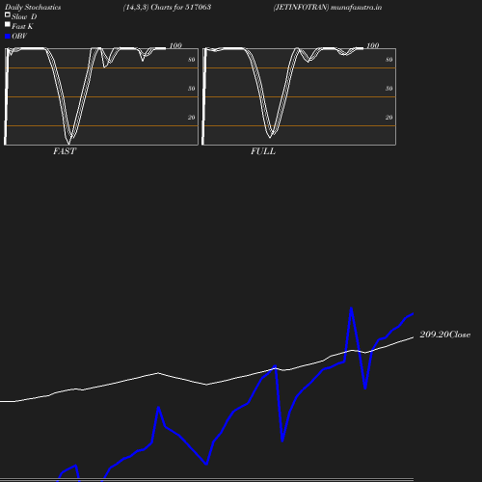Image resolution: width=482 pixels, height=482 pixels.
Task: Click the '(JETINFOTRAN) munafasutra.in' label
Action: 328,8
